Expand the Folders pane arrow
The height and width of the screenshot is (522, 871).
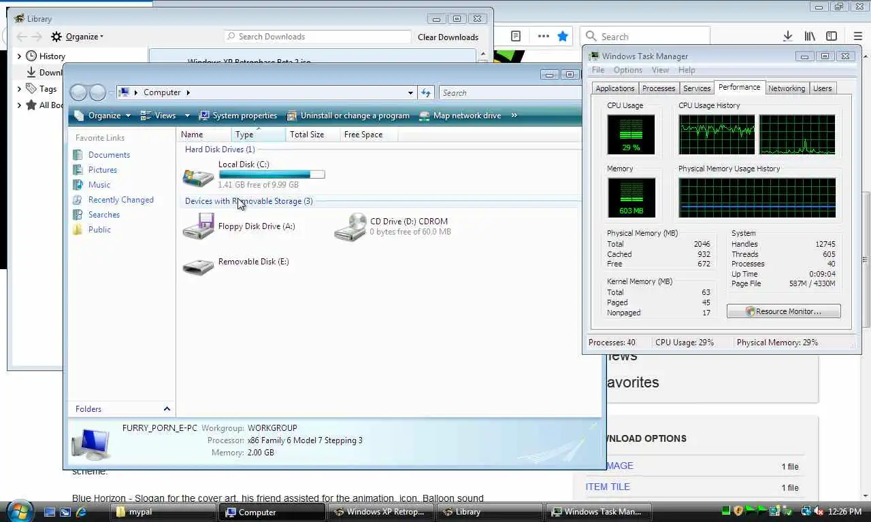167,408
